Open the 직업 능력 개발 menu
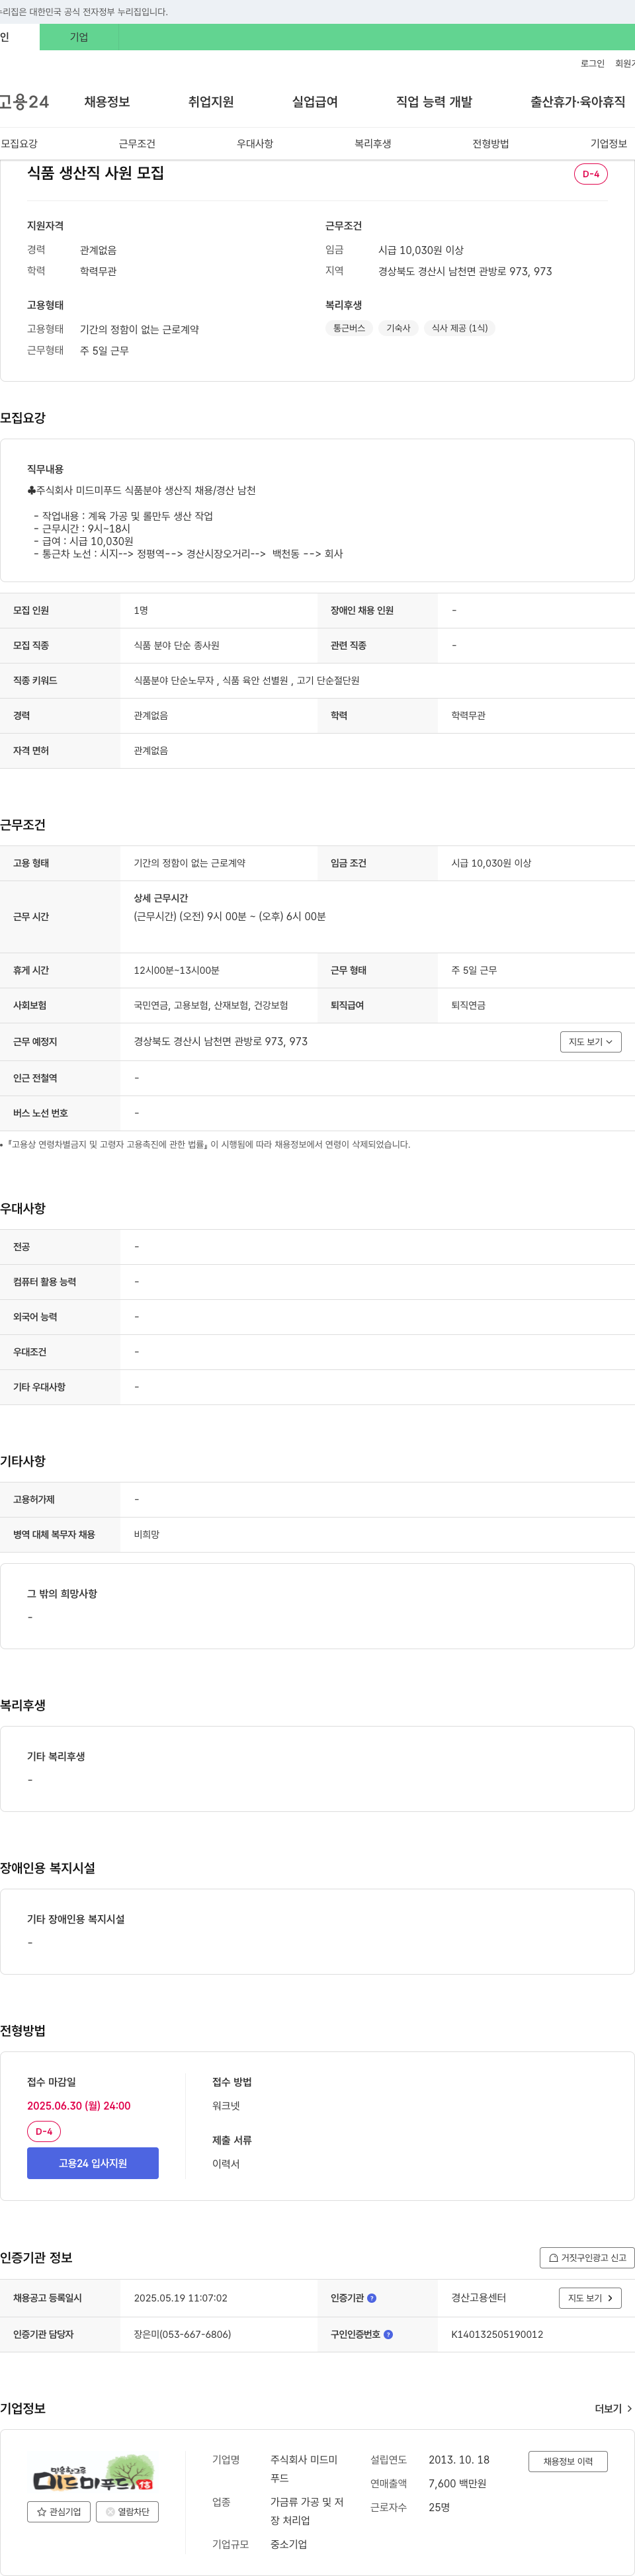Viewport: 635px width, 2576px height. (x=434, y=102)
